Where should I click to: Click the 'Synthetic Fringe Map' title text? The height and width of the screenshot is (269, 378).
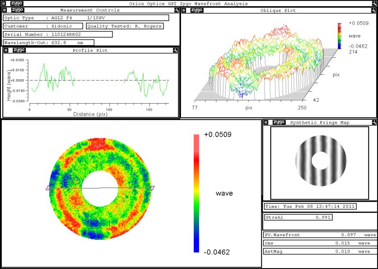(x=320, y=122)
